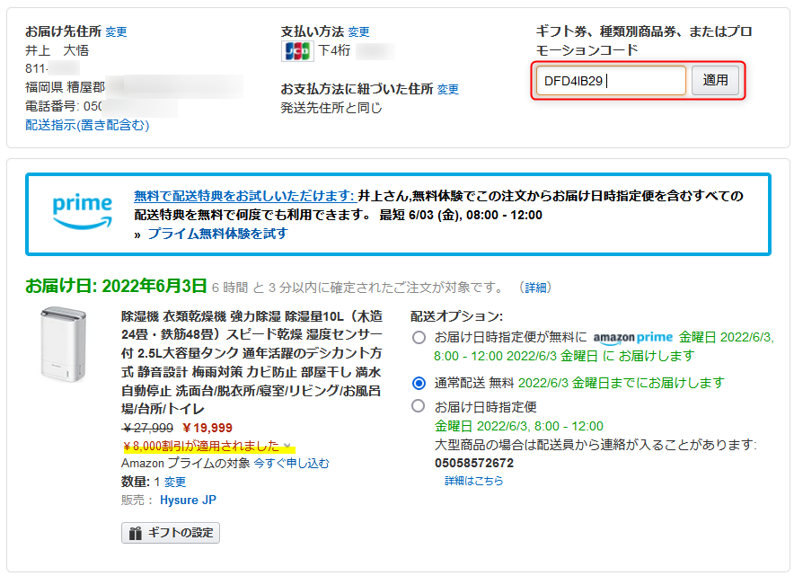Image resolution: width=794 pixels, height=576 pixels.
Task: Open the dehumidifier product thumbnail
Action: coord(63,343)
